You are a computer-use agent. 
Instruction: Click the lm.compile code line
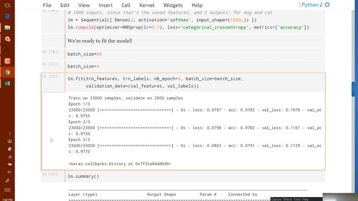tap(188, 27)
